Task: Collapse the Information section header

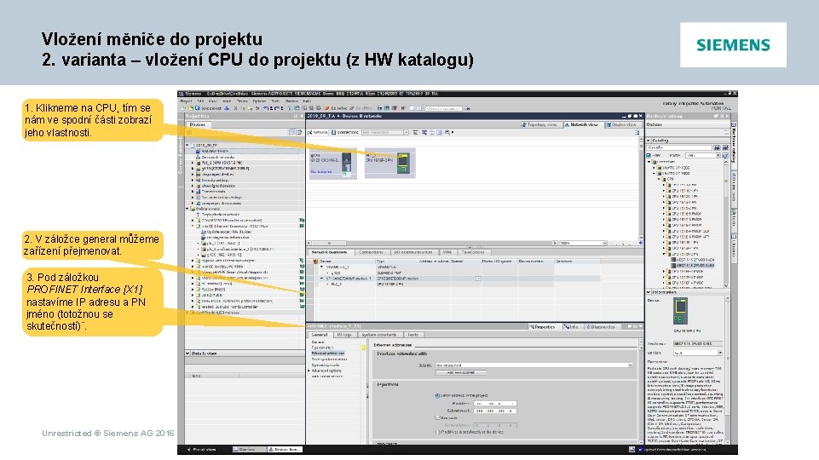Action: (649, 292)
